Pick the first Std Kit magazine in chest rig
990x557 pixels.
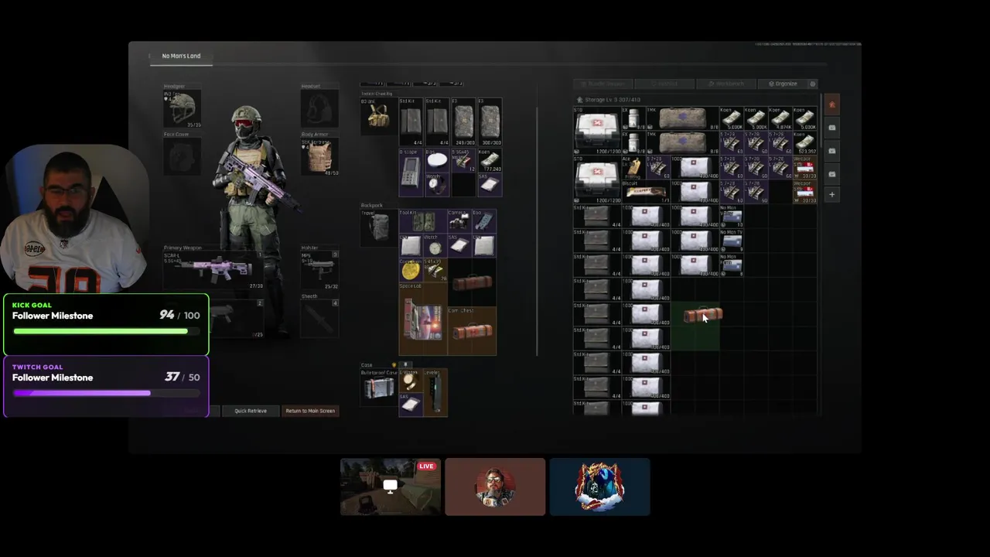pyautogui.click(x=411, y=122)
